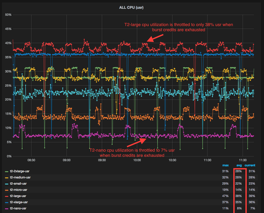The image size is (264, 213).
Task: Open the ALL CPU (usr) panel menu
Action: [x=131, y=7]
